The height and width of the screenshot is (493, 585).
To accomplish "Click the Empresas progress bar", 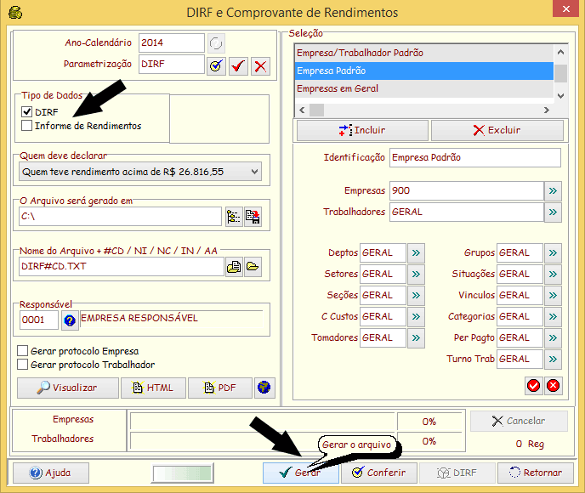I will tap(262, 421).
